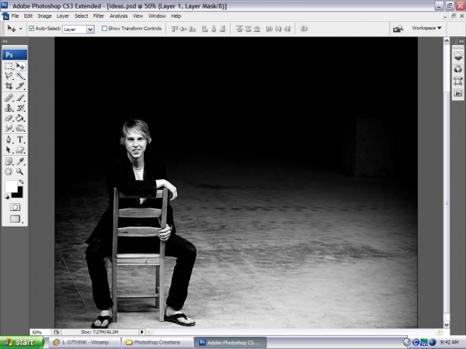Viewport: 466px width, 349px height.
Task: Open the Filter menu
Action: click(x=99, y=16)
